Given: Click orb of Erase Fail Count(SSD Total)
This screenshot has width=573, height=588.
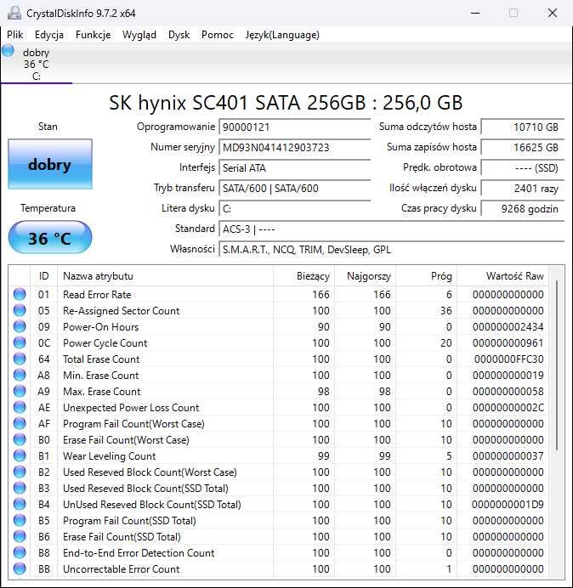Looking at the screenshot, I should [x=20, y=536].
